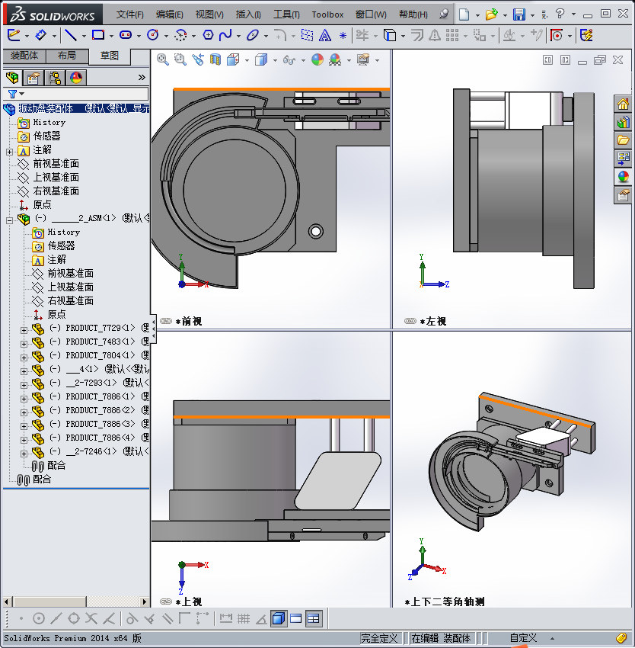Image resolution: width=635 pixels, height=648 pixels.
Task: Open the view orientation dropdown arrow
Action: (x=246, y=59)
